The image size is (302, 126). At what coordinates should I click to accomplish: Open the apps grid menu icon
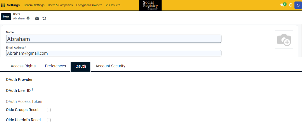tap(3, 5)
